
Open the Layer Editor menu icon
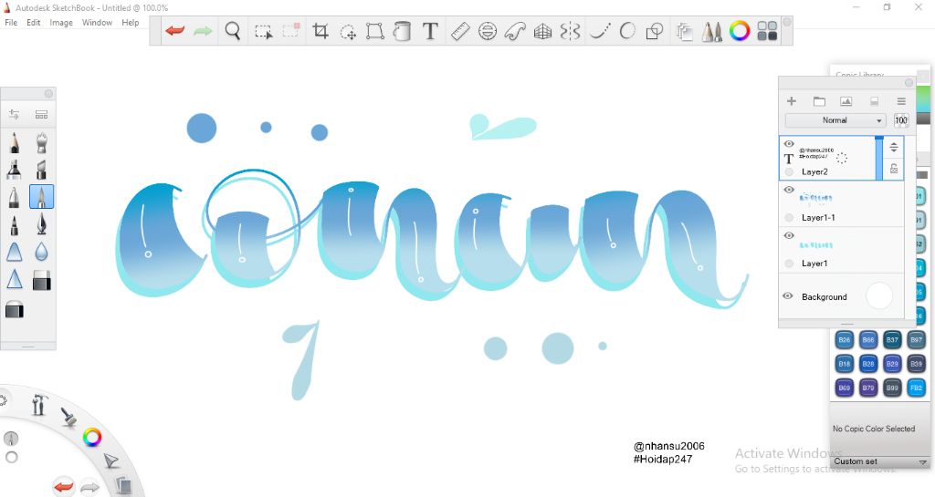901,101
